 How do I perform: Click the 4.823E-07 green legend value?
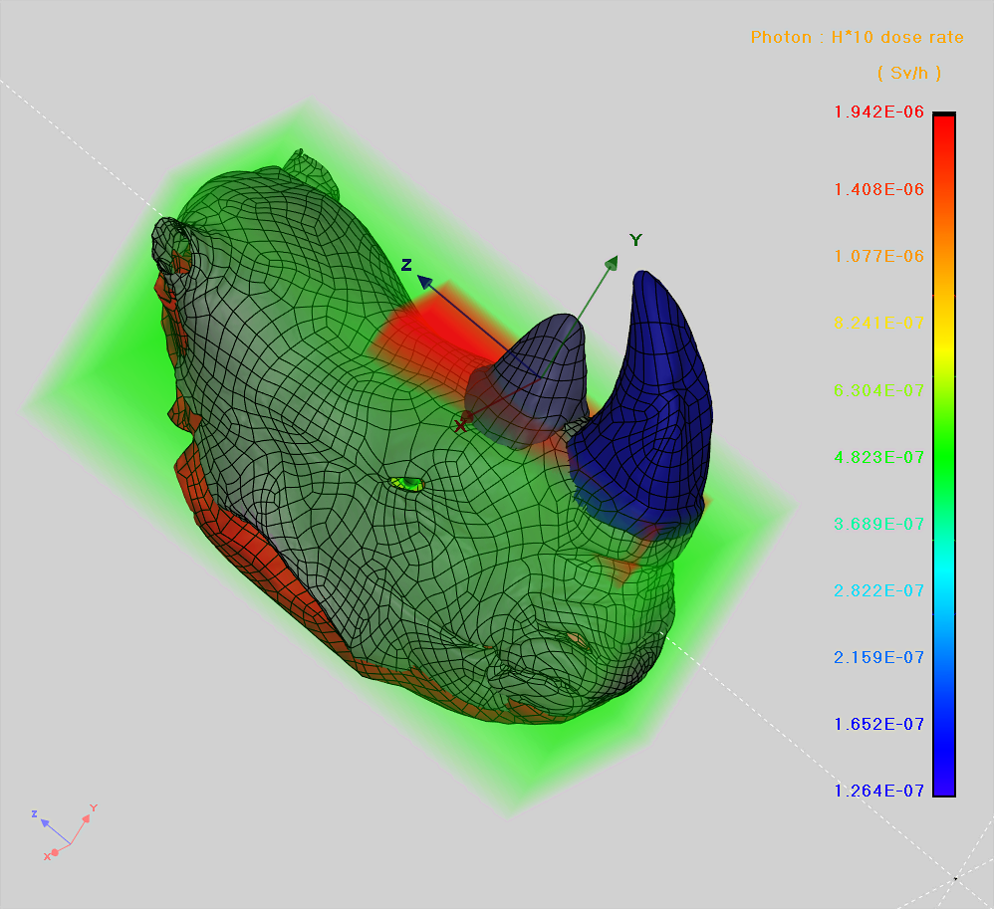pos(877,458)
